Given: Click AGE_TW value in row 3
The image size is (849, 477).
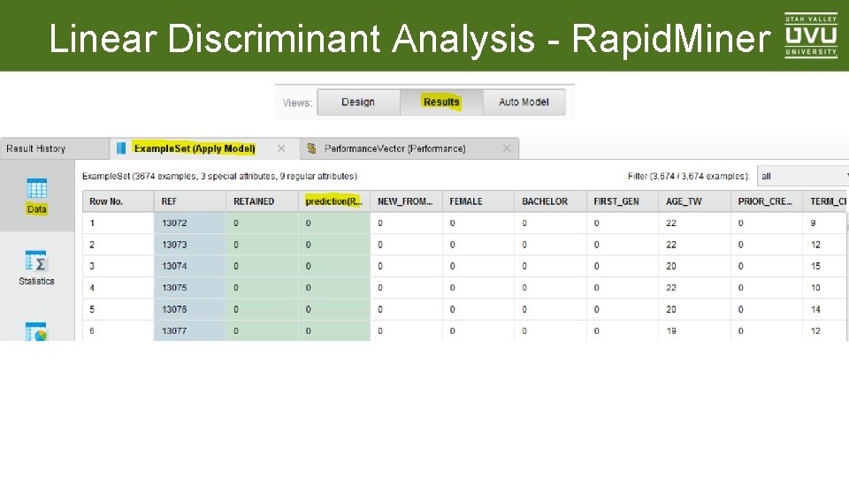Looking at the screenshot, I should click(694, 266).
